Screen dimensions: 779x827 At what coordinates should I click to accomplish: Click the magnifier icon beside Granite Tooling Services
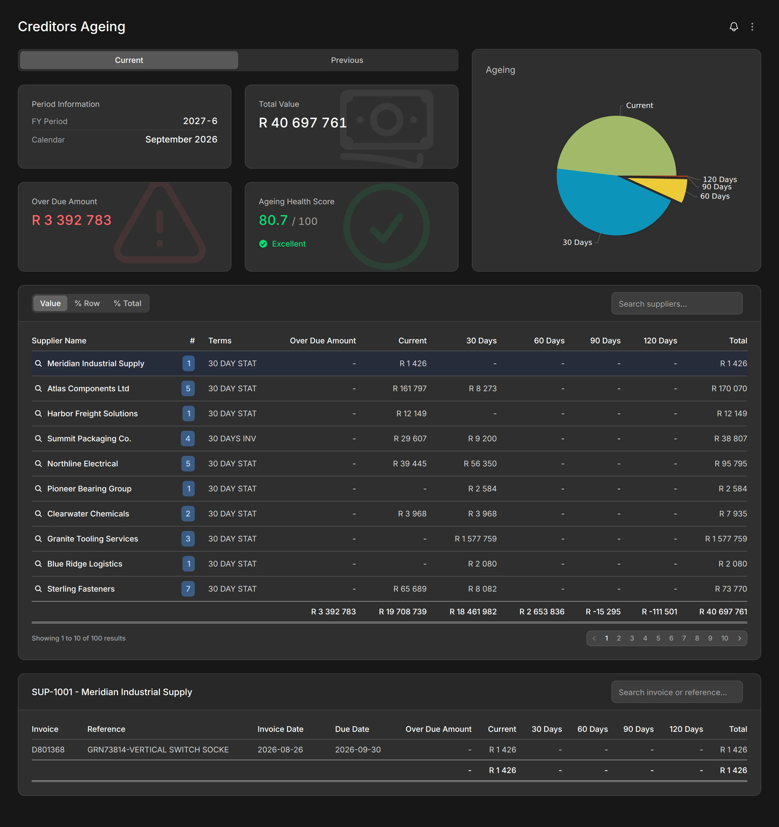(x=38, y=538)
